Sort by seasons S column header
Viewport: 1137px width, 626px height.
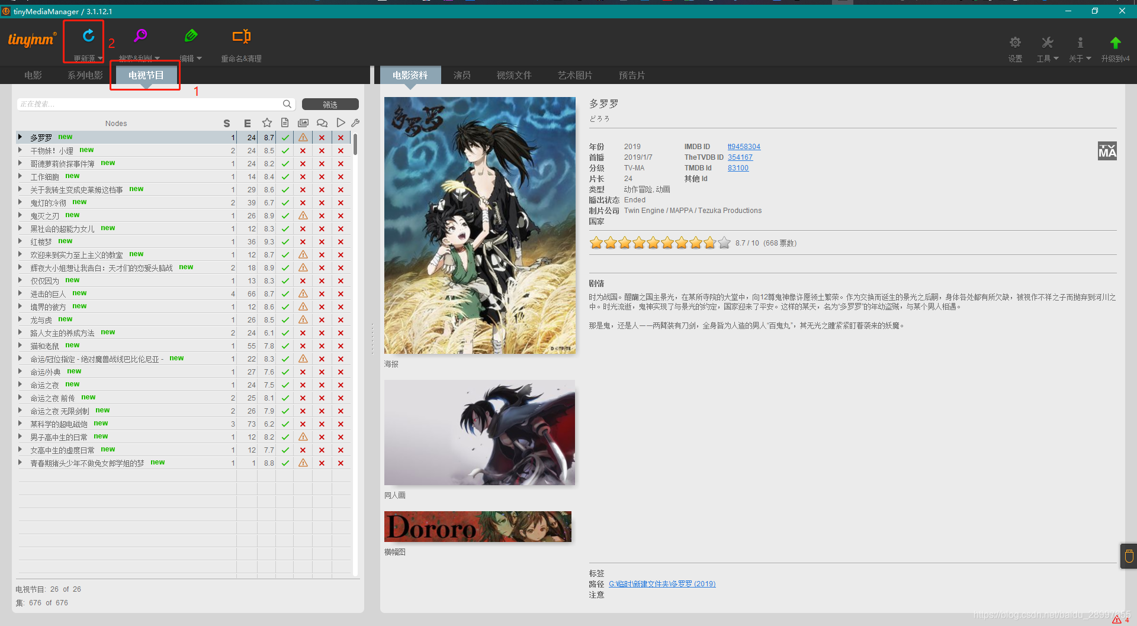(226, 124)
